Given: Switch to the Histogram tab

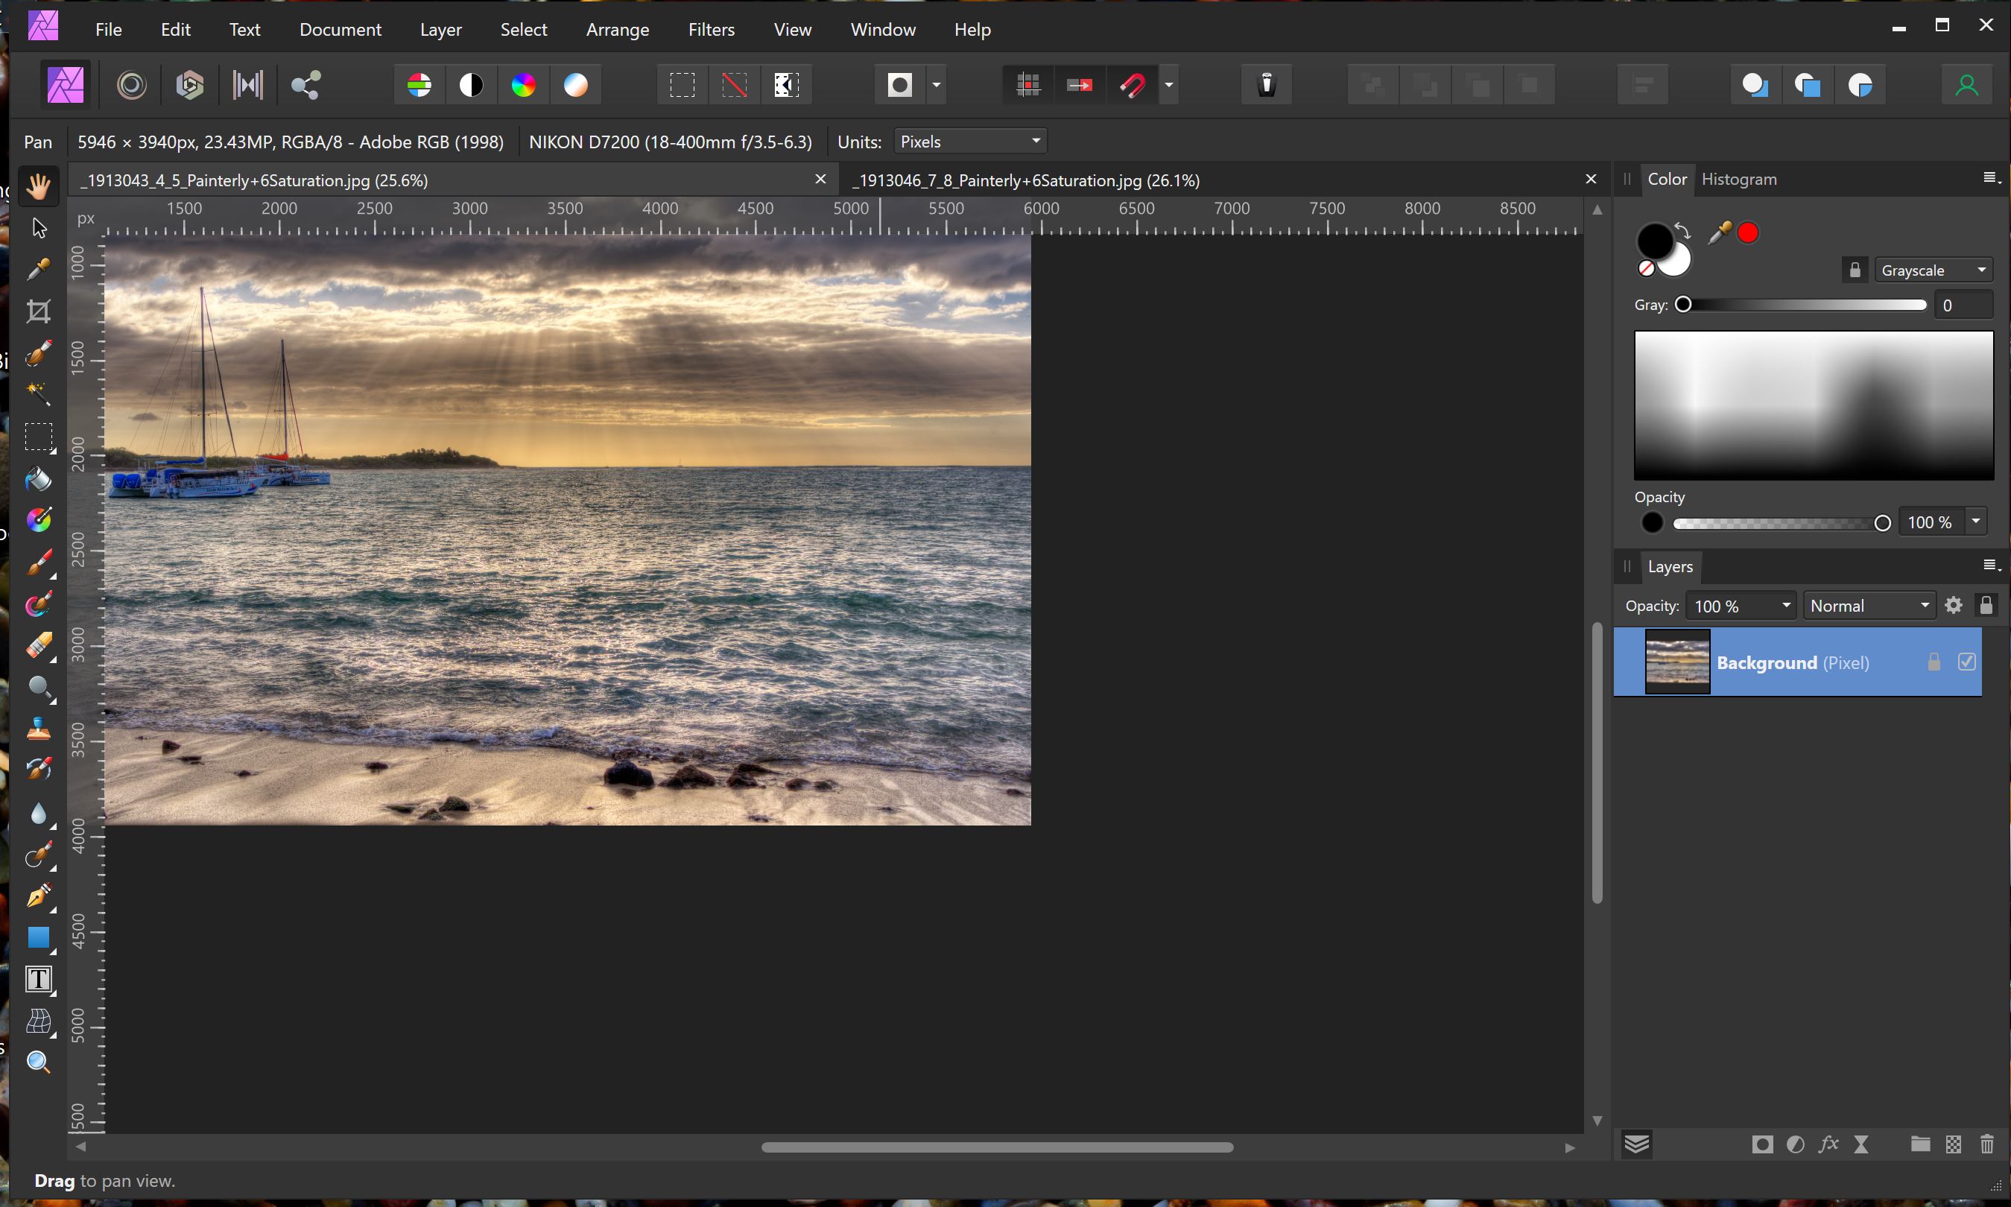Looking at the screenshot, I should 1738,179.
